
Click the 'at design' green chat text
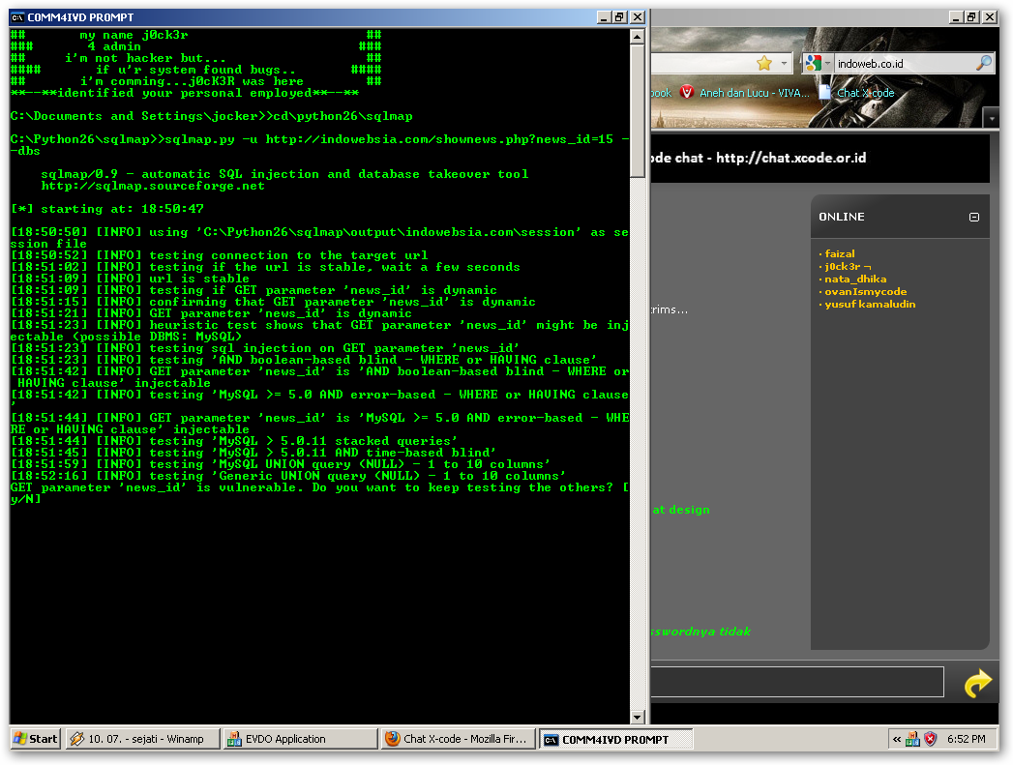(681, 510)
